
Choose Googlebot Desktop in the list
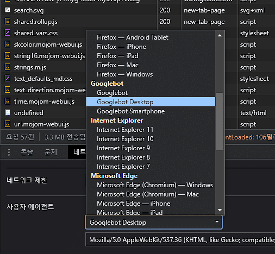[151, 102]
